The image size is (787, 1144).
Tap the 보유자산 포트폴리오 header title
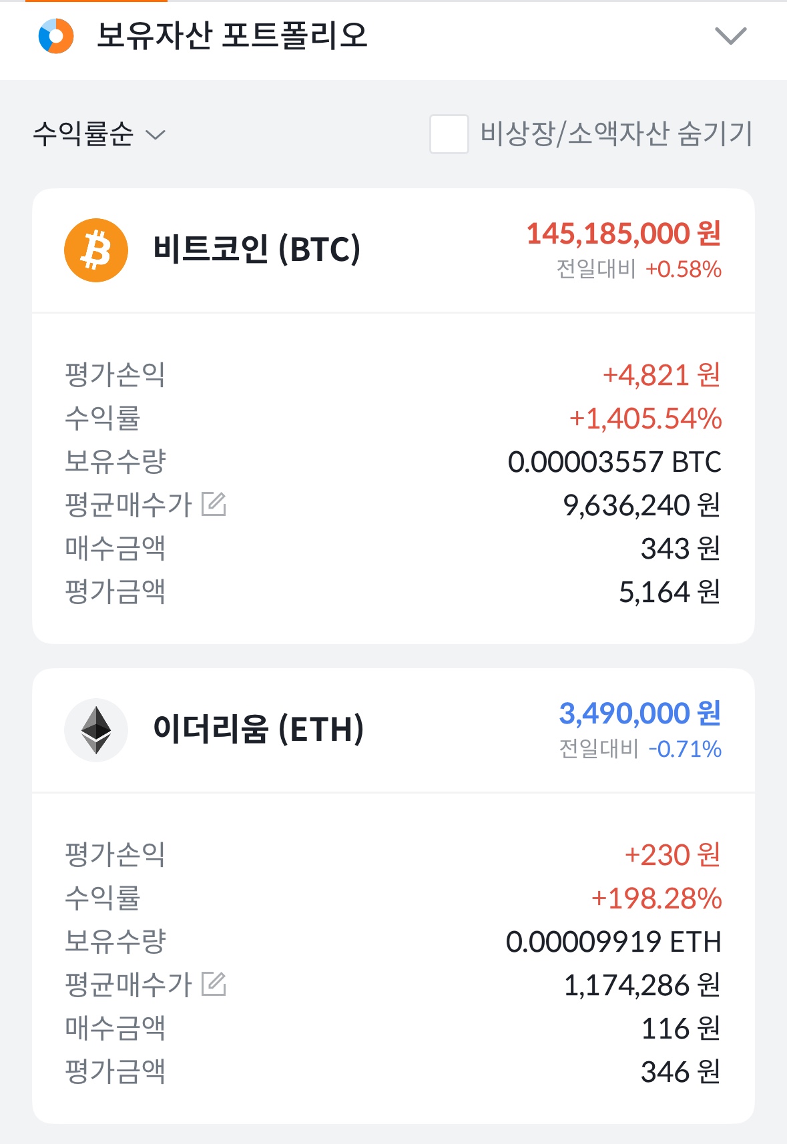(x=232, y=36)
